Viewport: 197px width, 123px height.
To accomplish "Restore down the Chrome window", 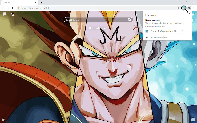I will tap(186, 2).
